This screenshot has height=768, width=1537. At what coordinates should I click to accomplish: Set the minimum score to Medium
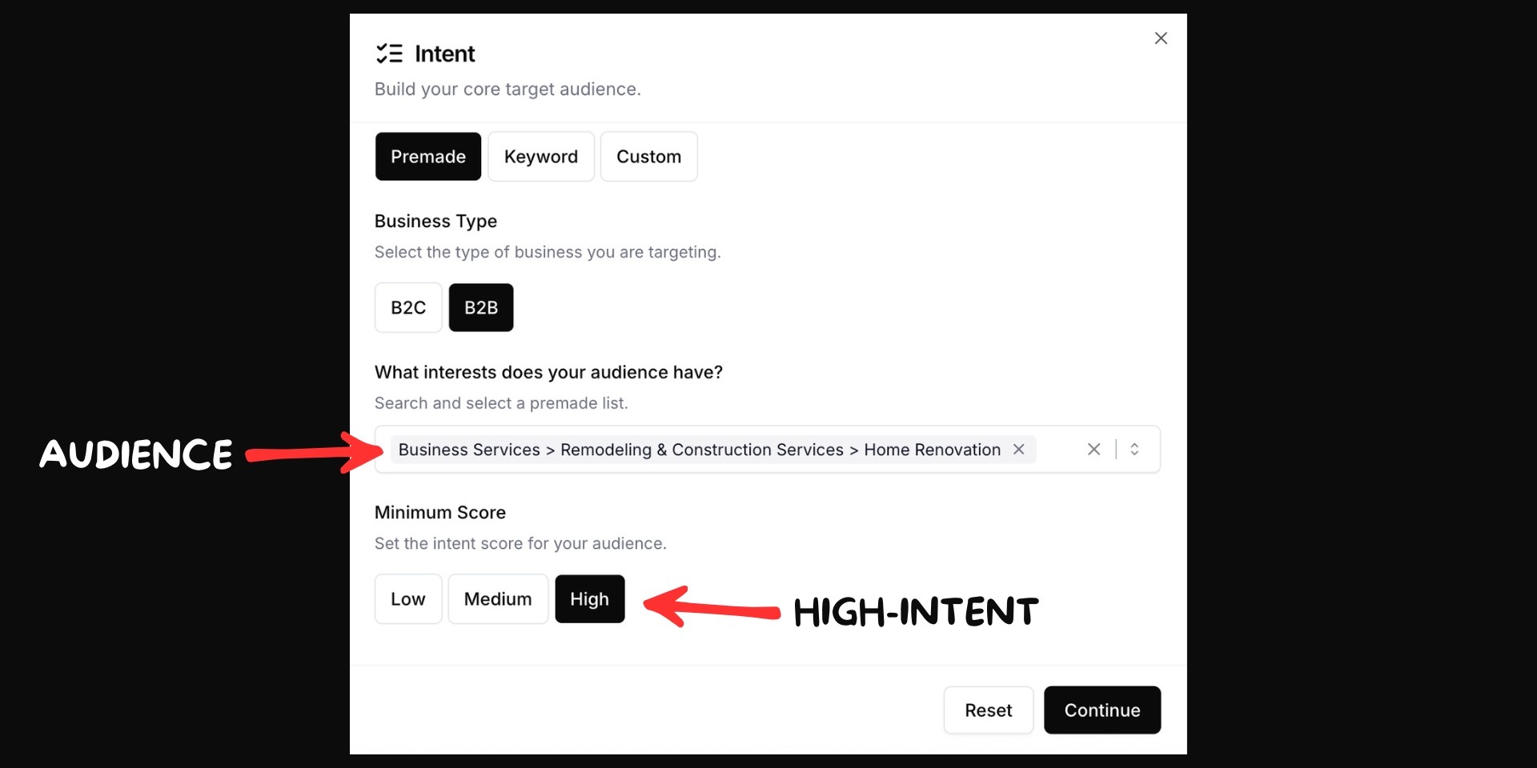tap(498, 599)
